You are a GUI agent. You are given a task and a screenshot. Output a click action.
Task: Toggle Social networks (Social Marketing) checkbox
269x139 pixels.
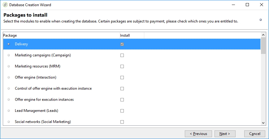pos(122,122)
